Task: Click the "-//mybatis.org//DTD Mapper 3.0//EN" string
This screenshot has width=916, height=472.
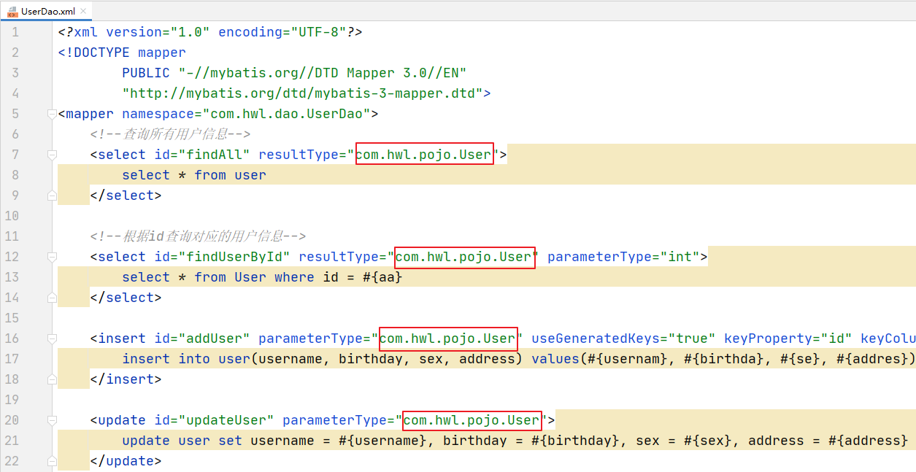Action: (x=323, y=73)
